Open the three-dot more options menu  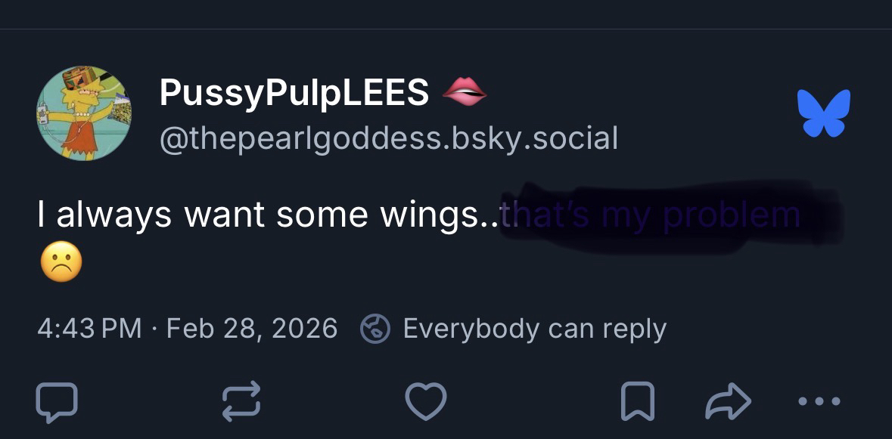tap(819, 401)
